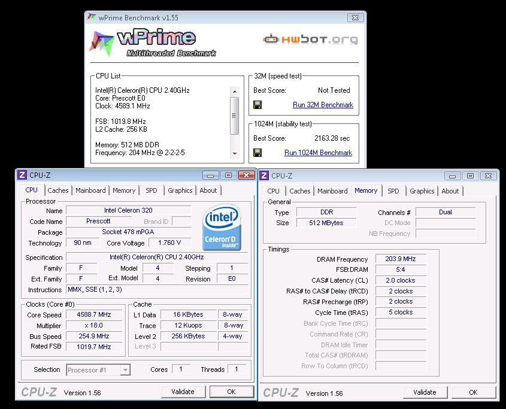
Task: Click the floppy save icon under 1024M stability test
Action: 257,153
